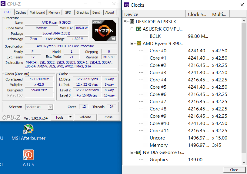247x174 pixels.
Task: Select Core #1 row in Clocks list
Action: click(x=182, y=58)
